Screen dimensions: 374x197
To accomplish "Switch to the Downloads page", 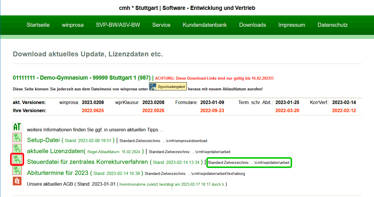I will tap(253, 25).
